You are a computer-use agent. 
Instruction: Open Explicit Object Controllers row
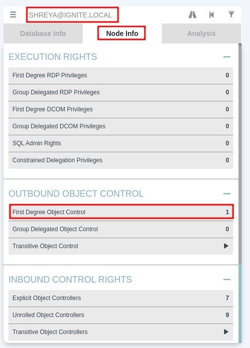(121, 298)
